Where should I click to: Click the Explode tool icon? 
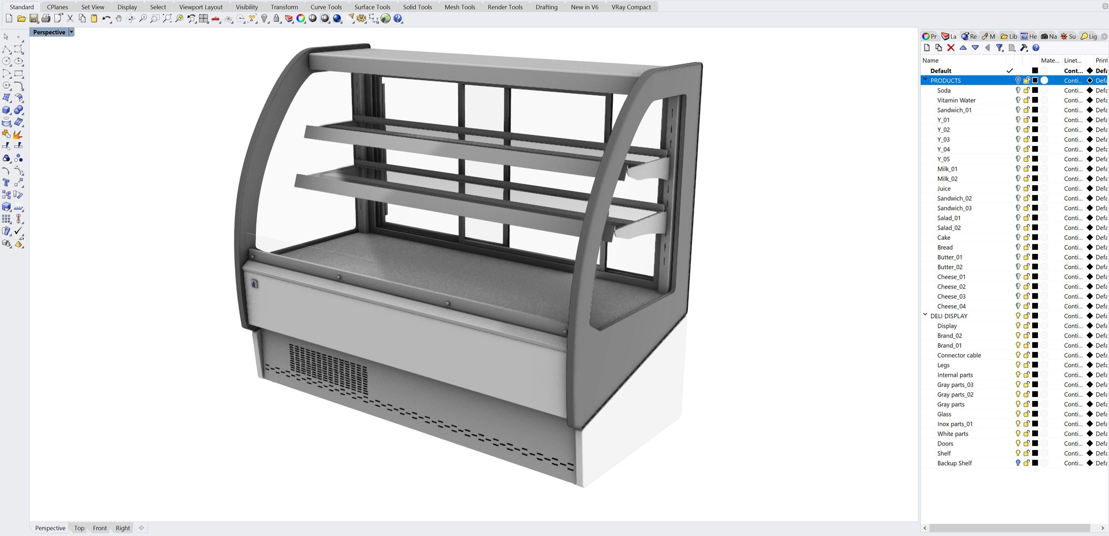tap(18, 134)
